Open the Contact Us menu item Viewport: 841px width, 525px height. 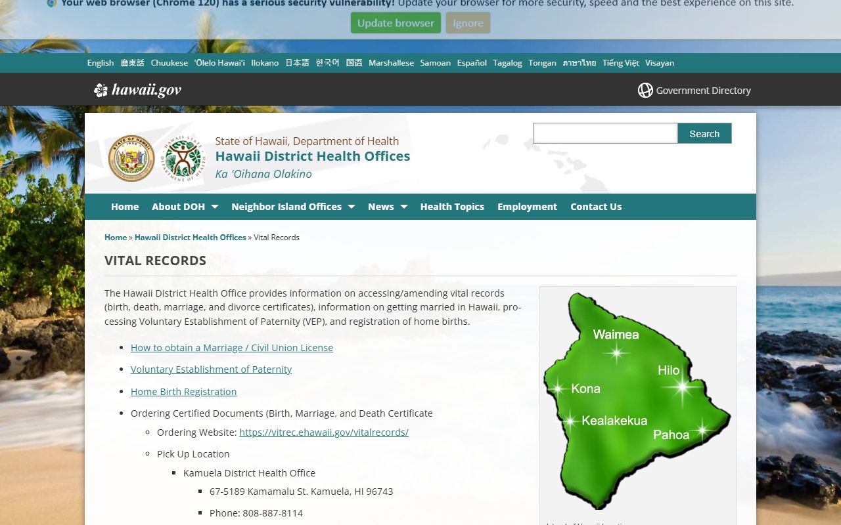596,207
